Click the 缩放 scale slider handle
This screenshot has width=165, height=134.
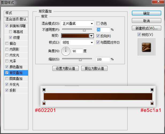80,60
